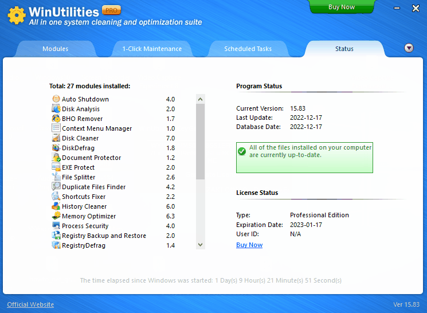Viewport: 427px width, 313px height.
Task: Select the Document Protector list row
Action: pyautogui.click(x=114, y=158)
